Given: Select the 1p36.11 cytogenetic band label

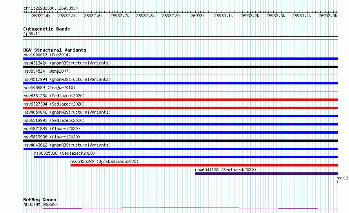Looking at the screenshot, I should [32, 34].
